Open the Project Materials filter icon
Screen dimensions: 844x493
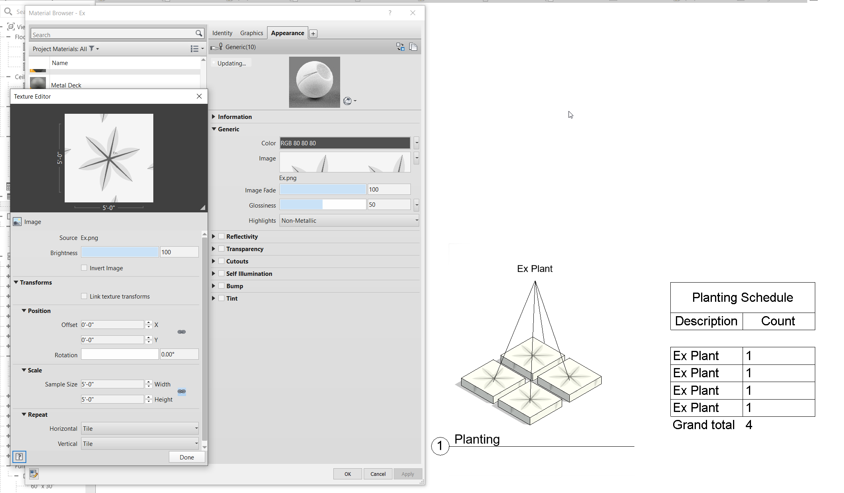tap(91, 49)
